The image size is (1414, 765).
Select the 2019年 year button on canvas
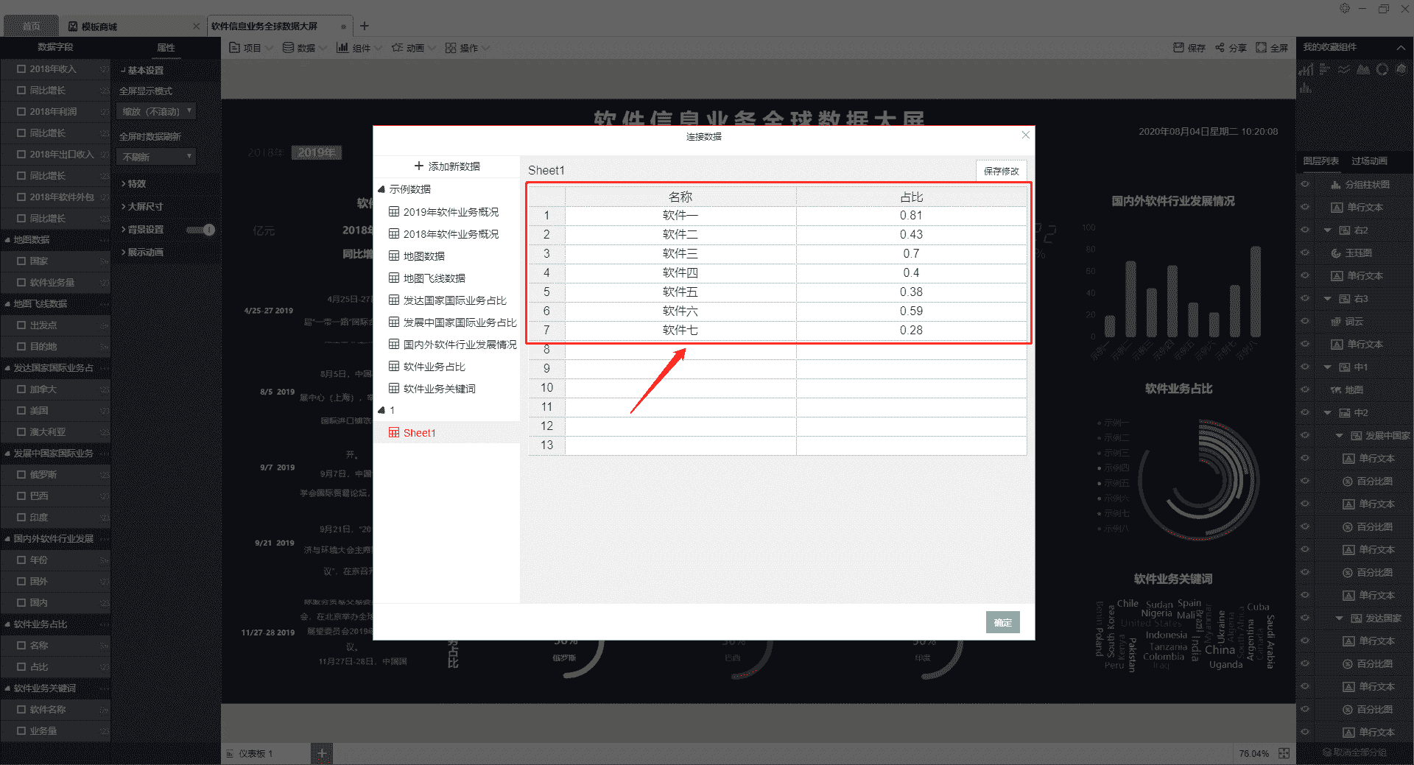317,152
